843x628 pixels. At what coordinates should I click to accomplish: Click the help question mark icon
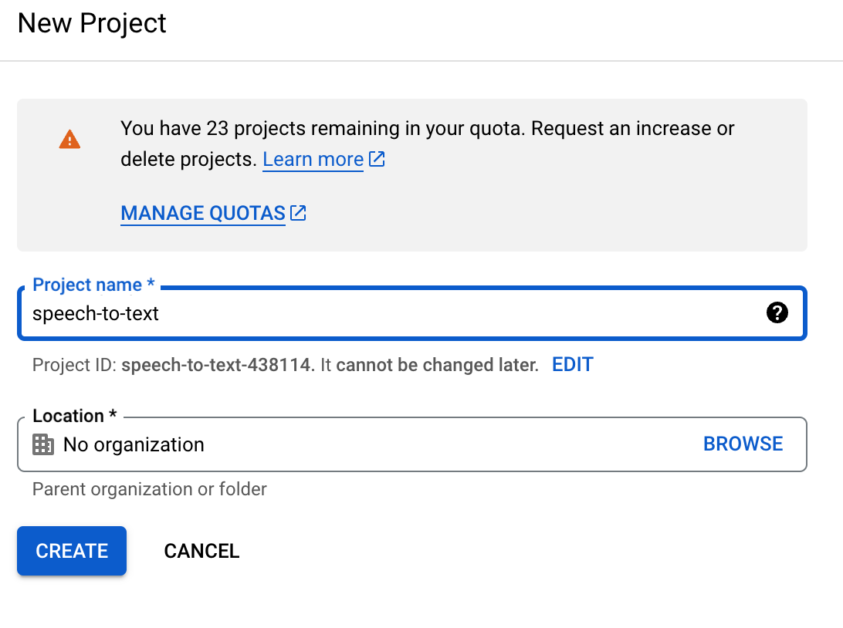[x=777, y=312]
